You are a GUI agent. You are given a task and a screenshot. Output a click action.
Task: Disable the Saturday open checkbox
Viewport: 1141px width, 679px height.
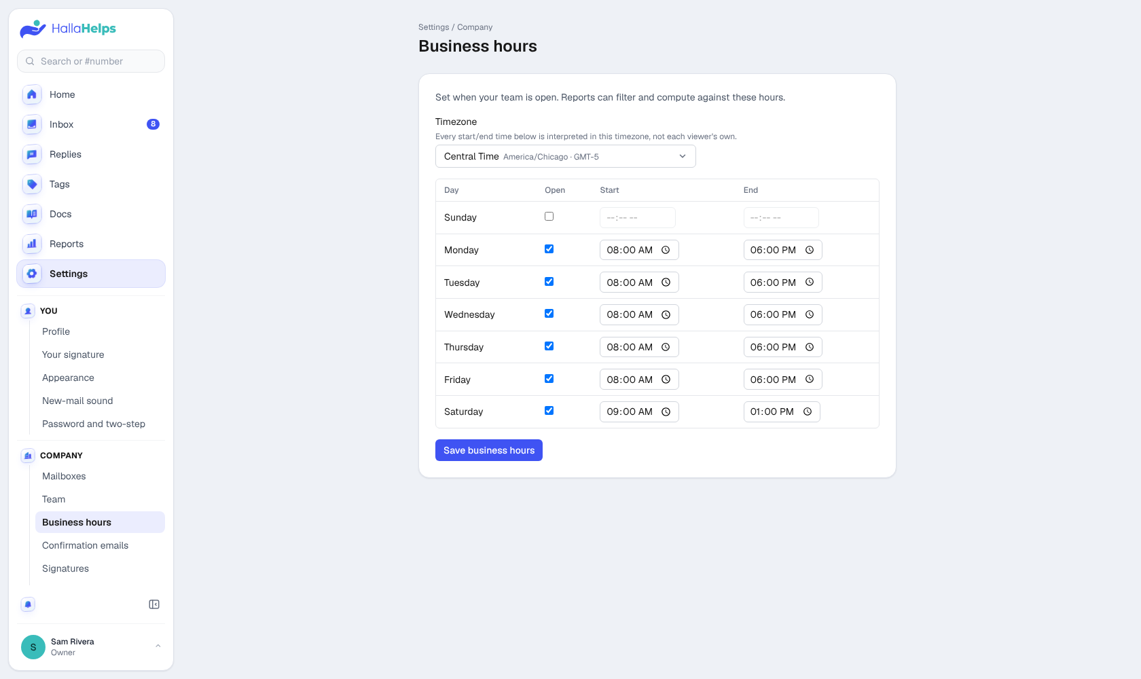[x=549, y=411]
